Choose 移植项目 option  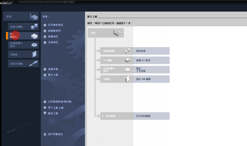(x=53, y=36)
